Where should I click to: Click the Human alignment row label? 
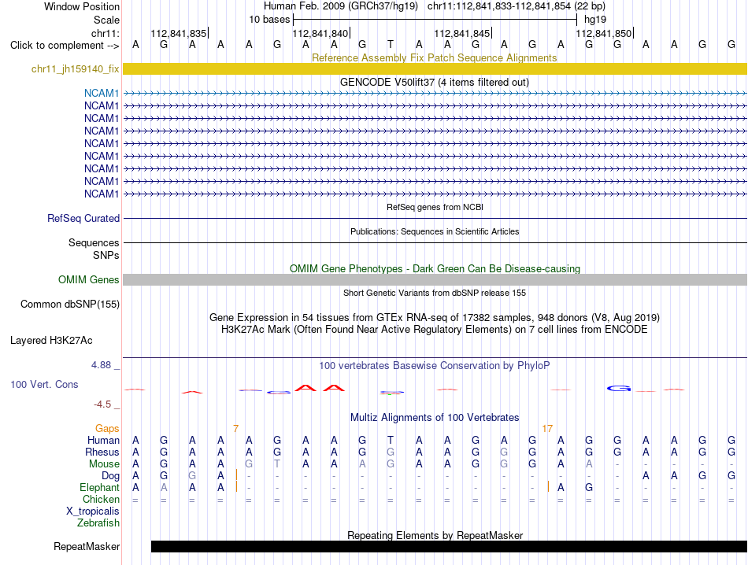(103, 440)
